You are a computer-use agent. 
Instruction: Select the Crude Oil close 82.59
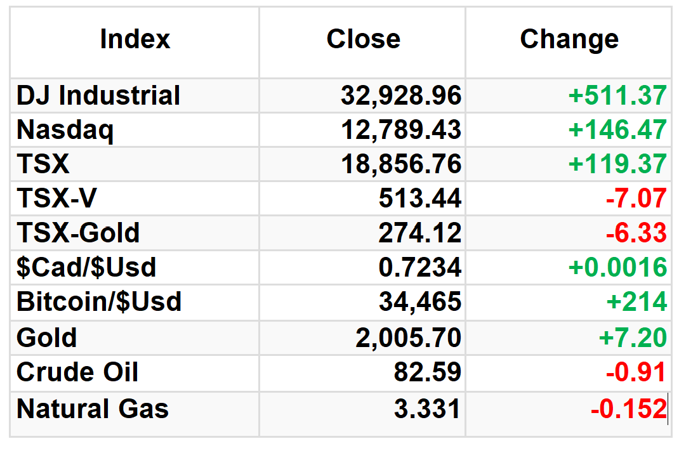tap(428, 372)
